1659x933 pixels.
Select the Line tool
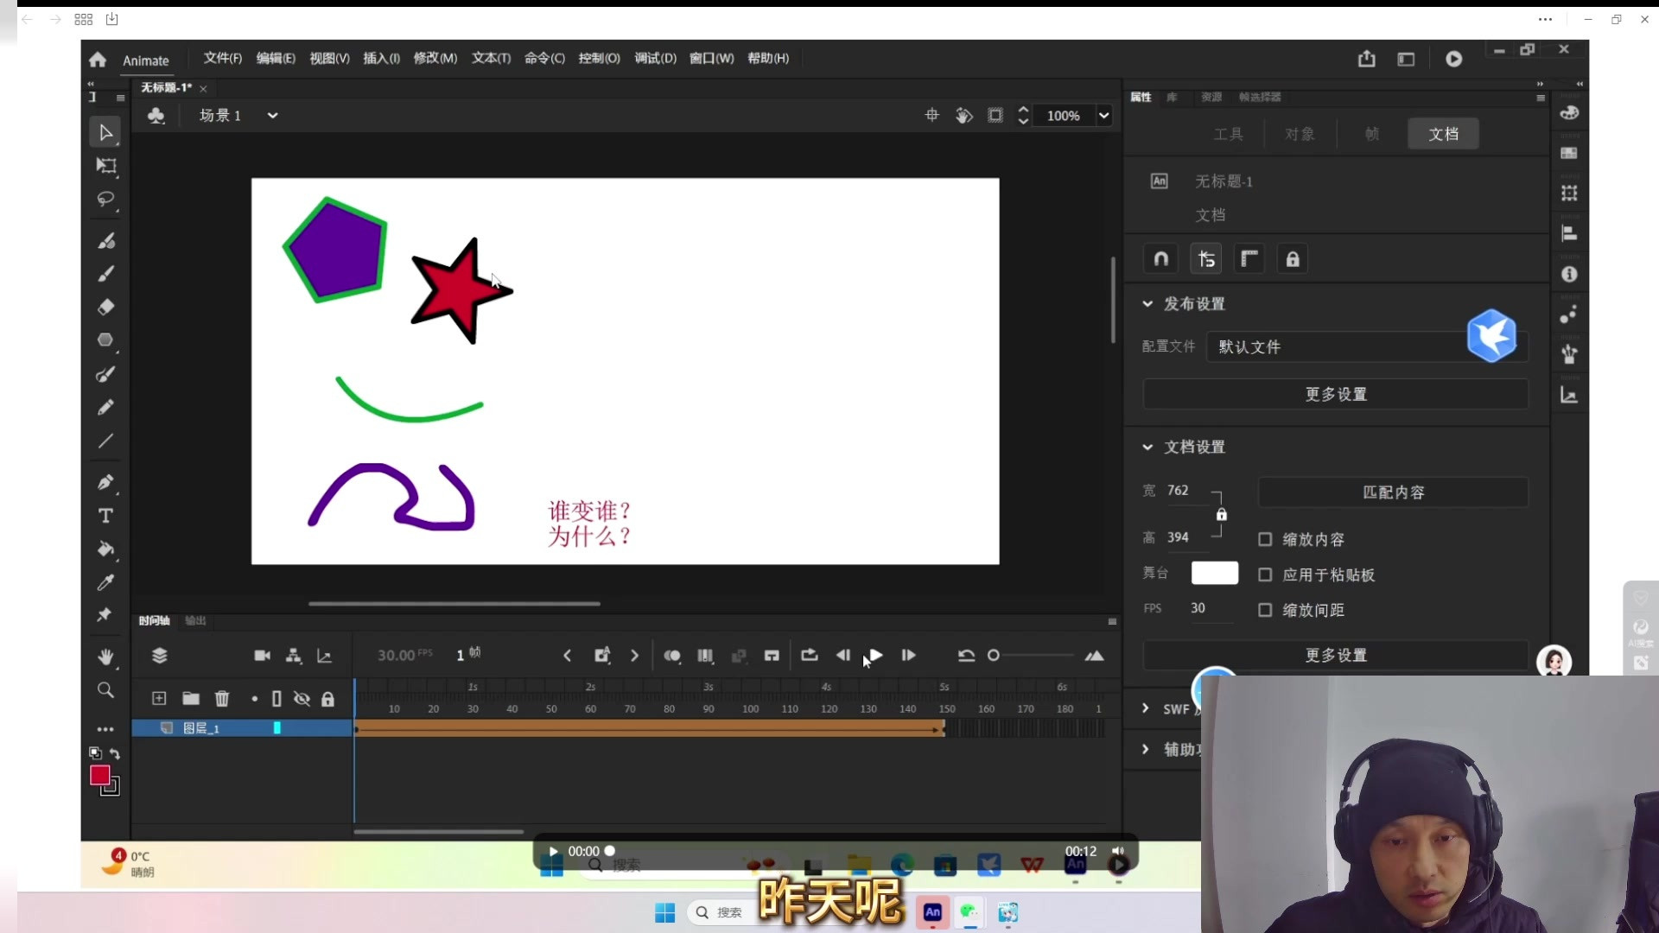105,441
